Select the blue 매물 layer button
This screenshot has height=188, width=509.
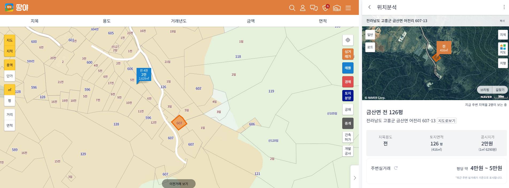pos(348,68)
